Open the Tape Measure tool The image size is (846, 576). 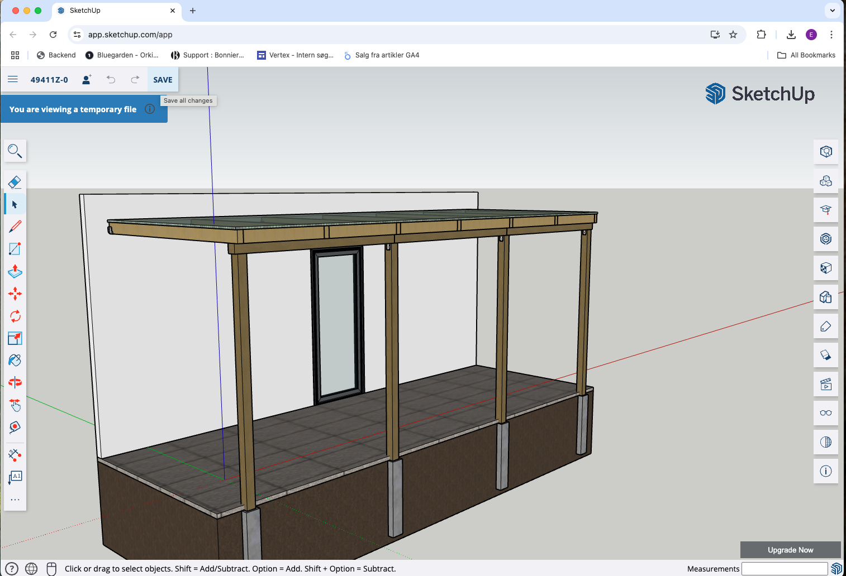click(x=15, y=428)
